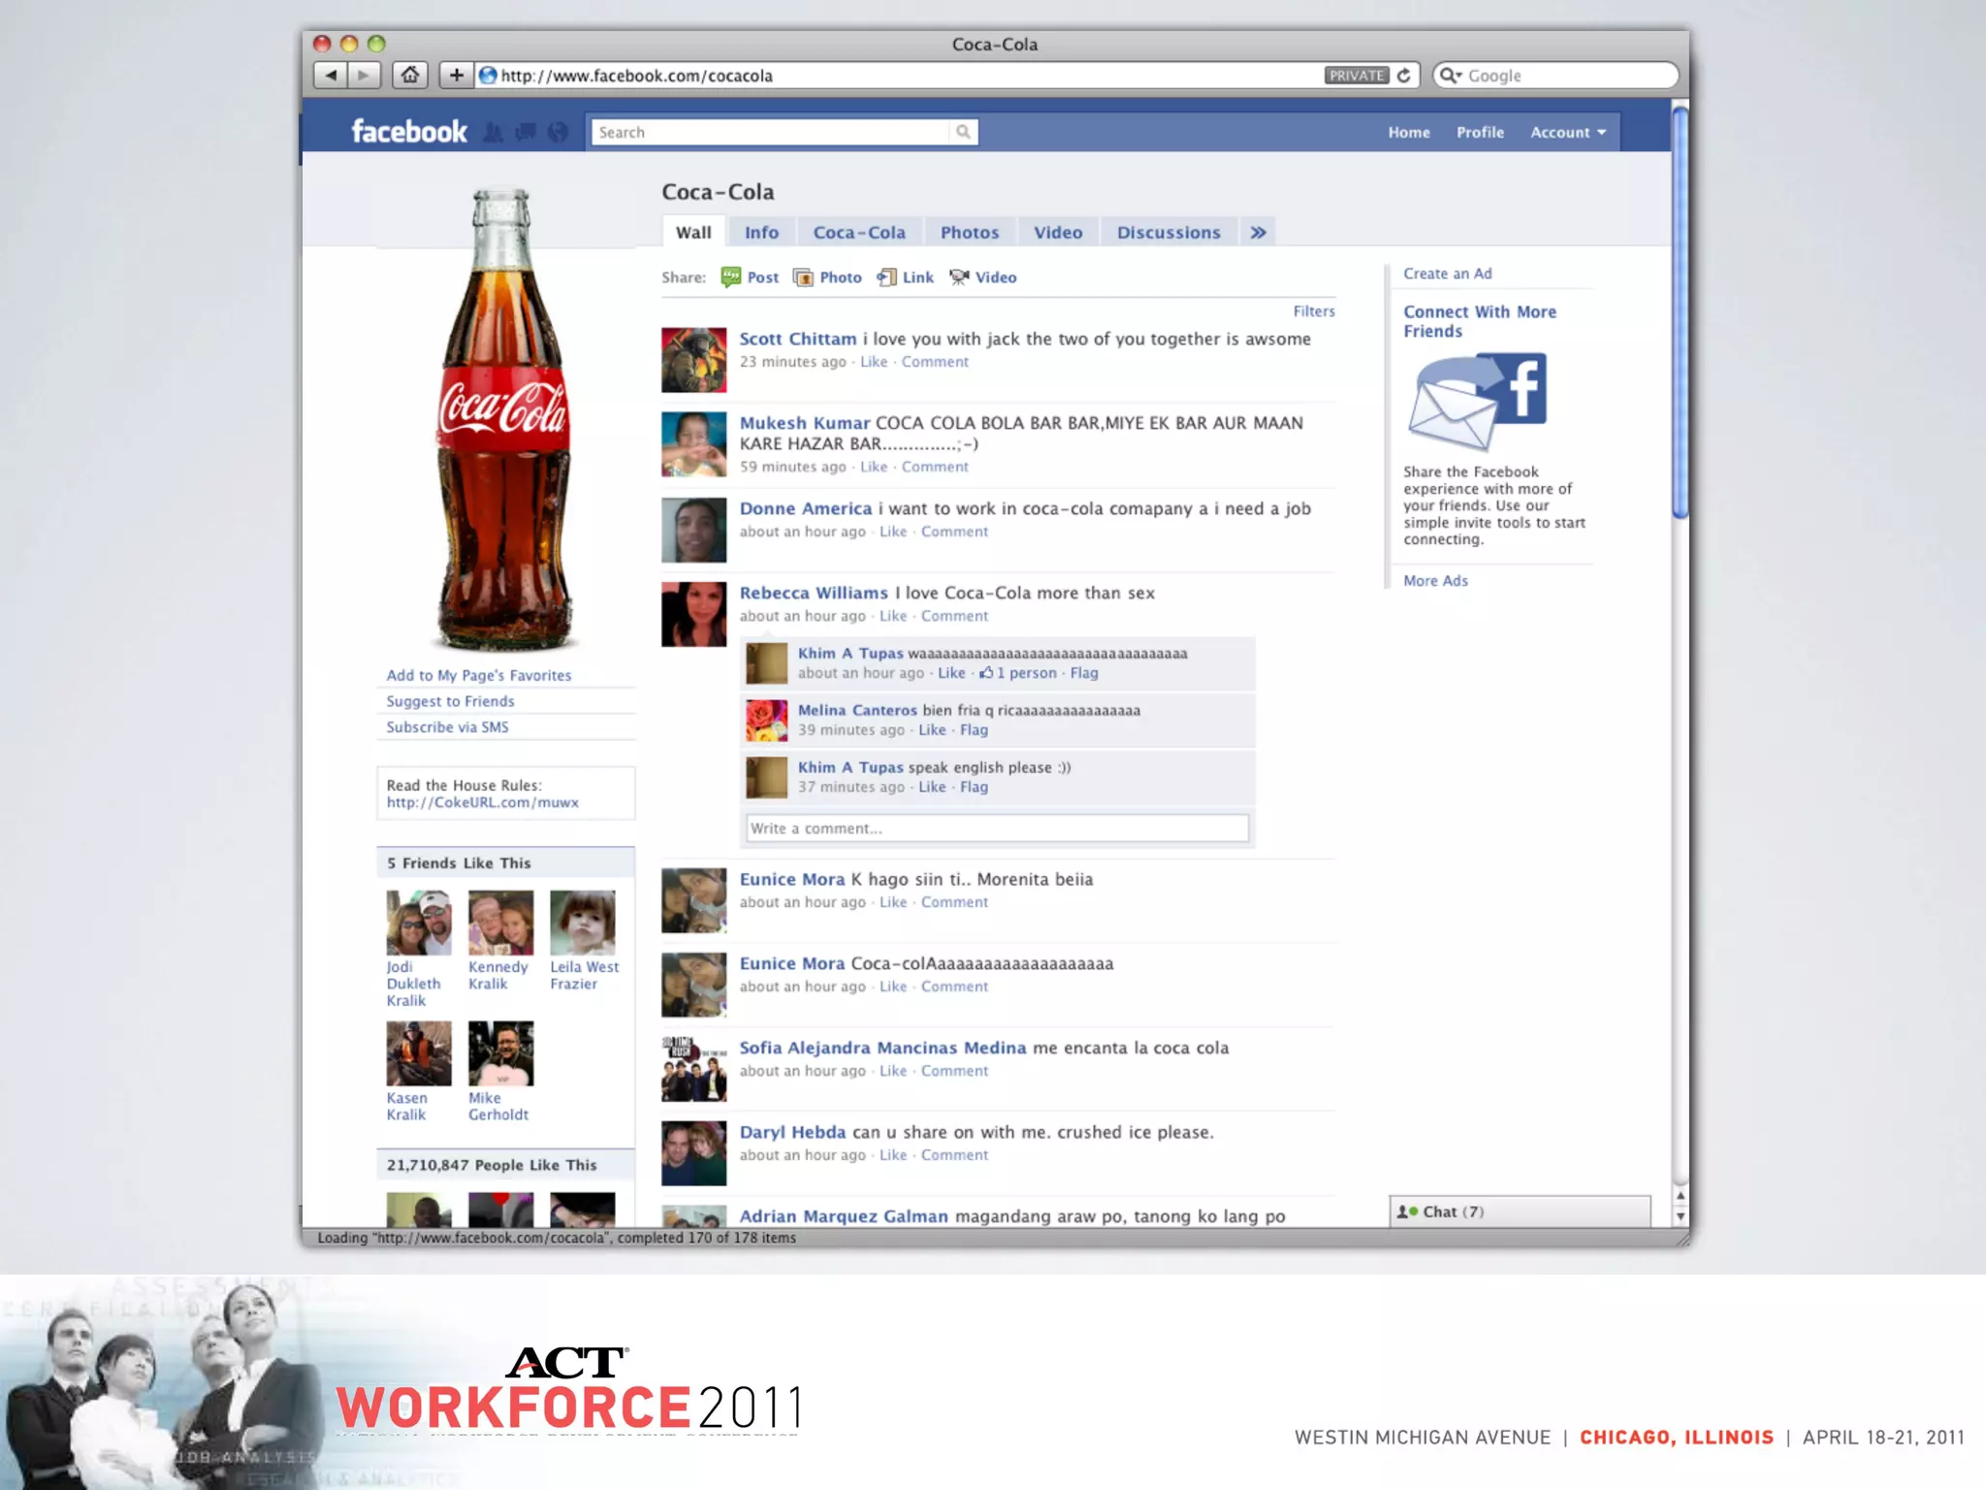Screen dimensions: 1986x1490
Task: Add bookmark with the plus button
Action: tap(456, 75)
